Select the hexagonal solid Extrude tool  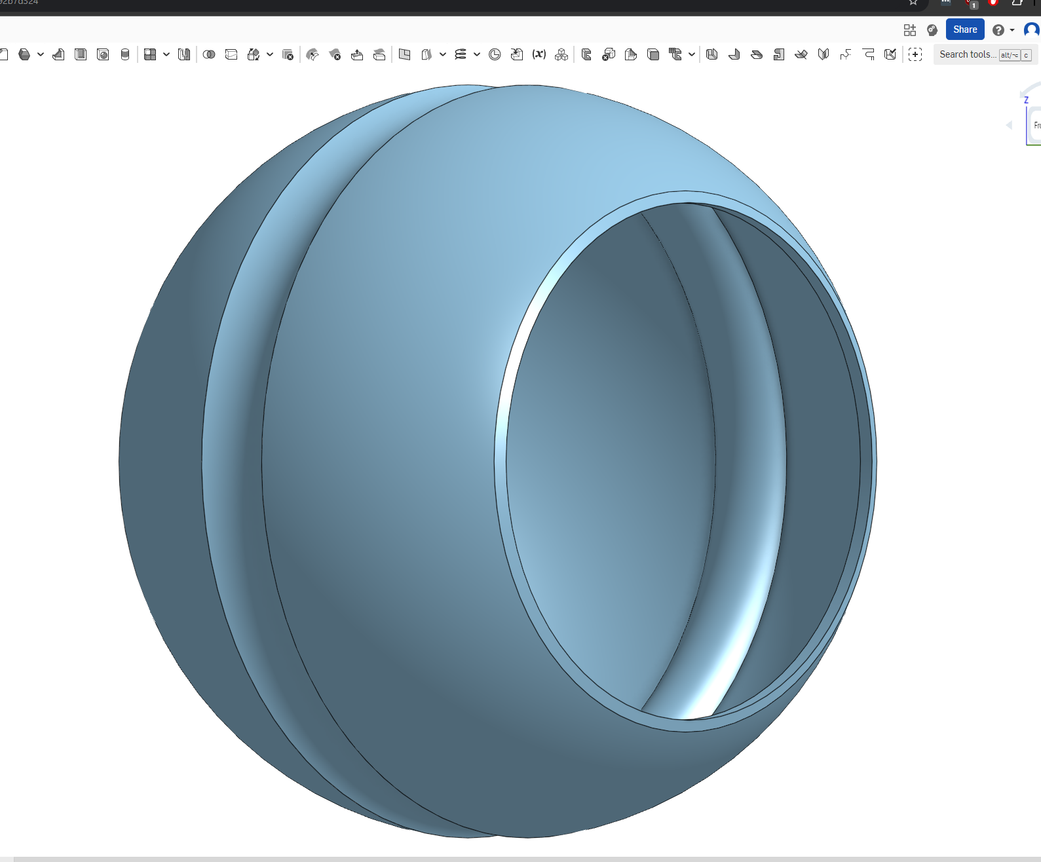pos(24,54)
